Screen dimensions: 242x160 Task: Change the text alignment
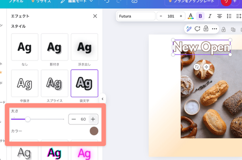219,16
